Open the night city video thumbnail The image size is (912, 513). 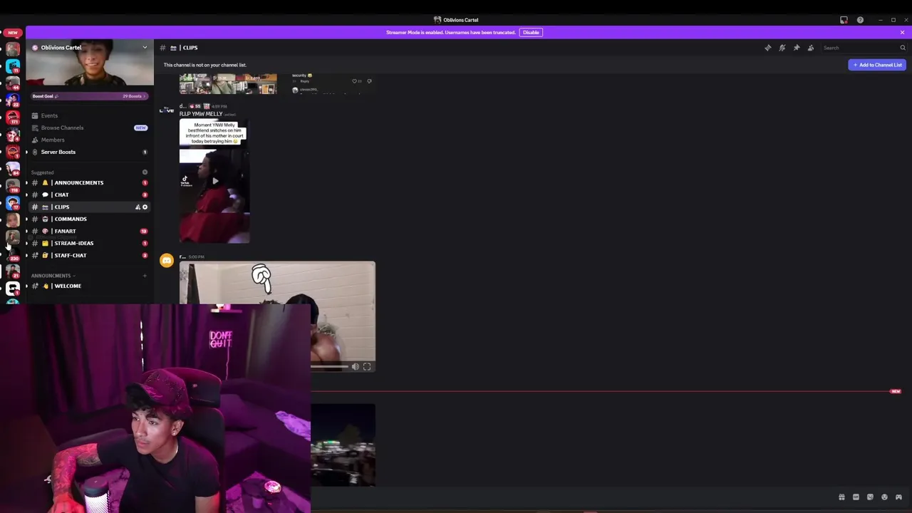pos(343,445)
